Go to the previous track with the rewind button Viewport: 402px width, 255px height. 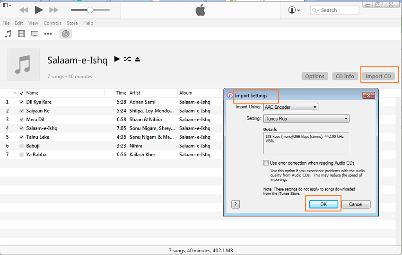point(24,10)
